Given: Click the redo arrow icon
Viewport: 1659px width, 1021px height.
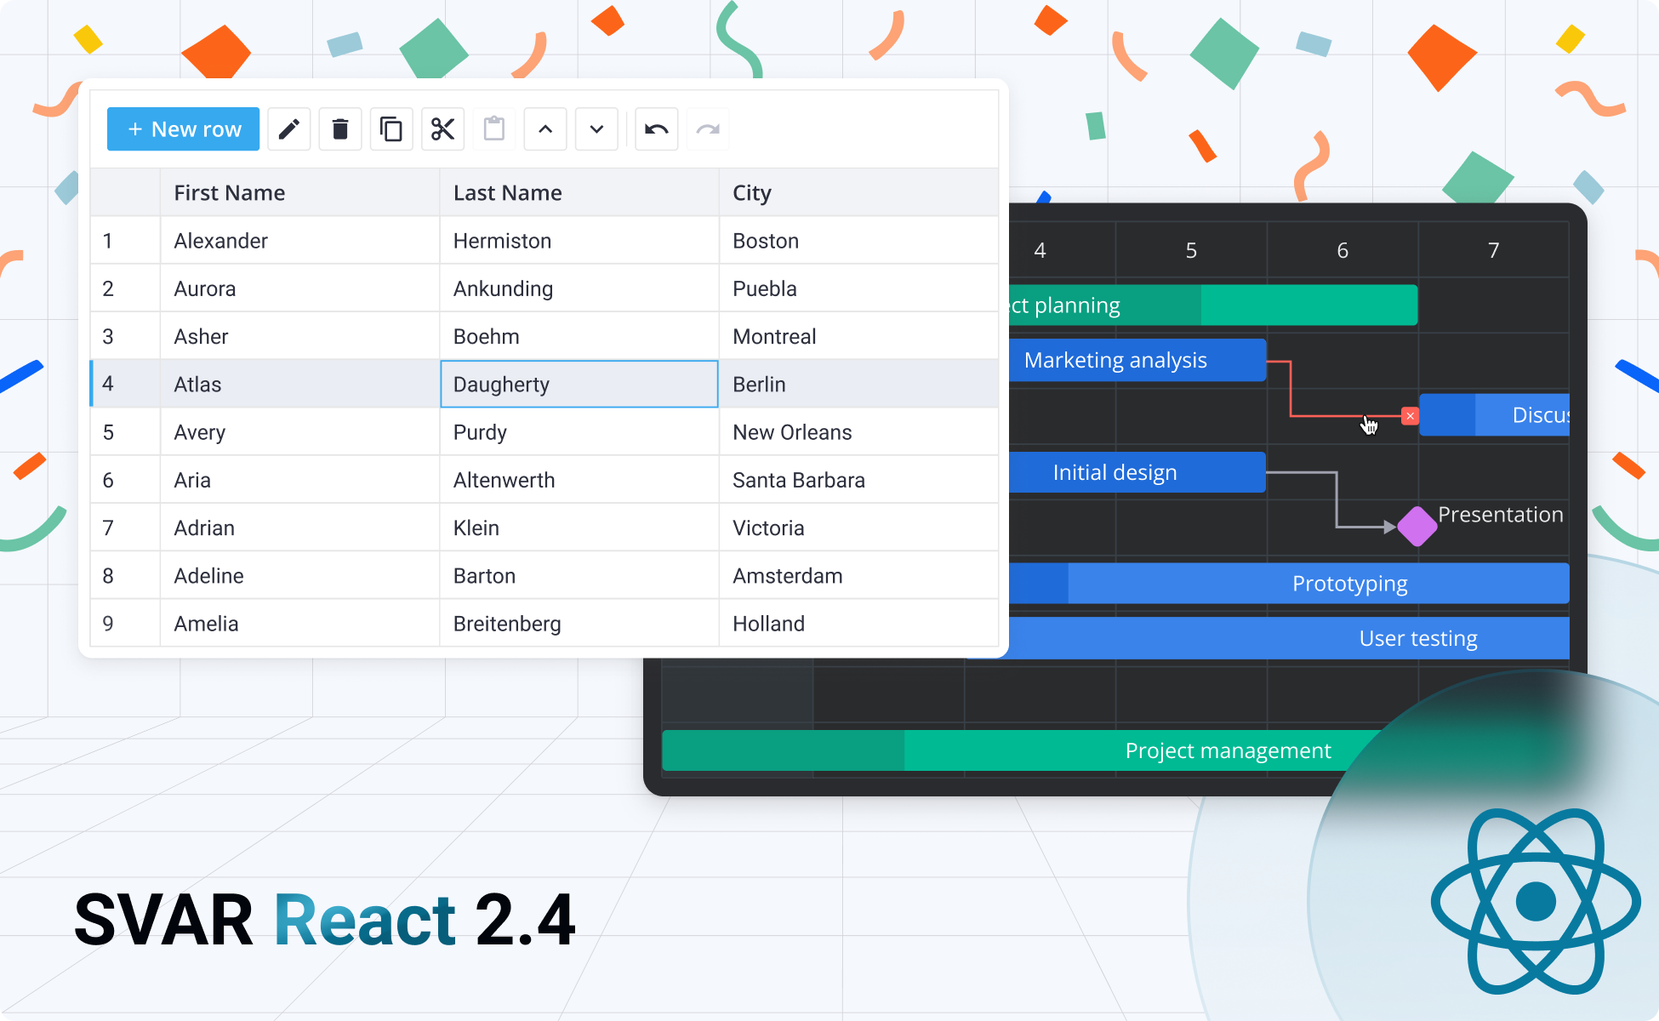Looking at the screenshot, I should 707,128.
